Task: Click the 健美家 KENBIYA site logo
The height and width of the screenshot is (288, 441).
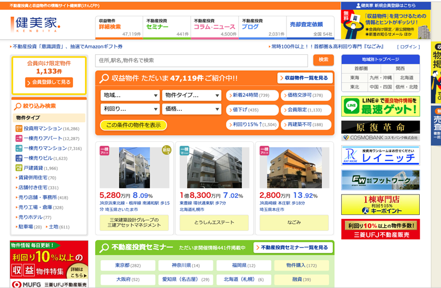Action: (35, 24)
